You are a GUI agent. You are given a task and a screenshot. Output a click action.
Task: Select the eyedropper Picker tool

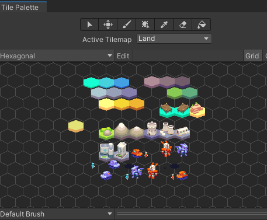164,25
